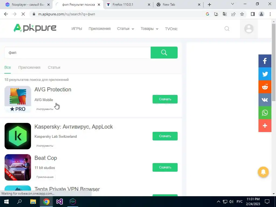Share the page on VK

(x=265, y=100)
